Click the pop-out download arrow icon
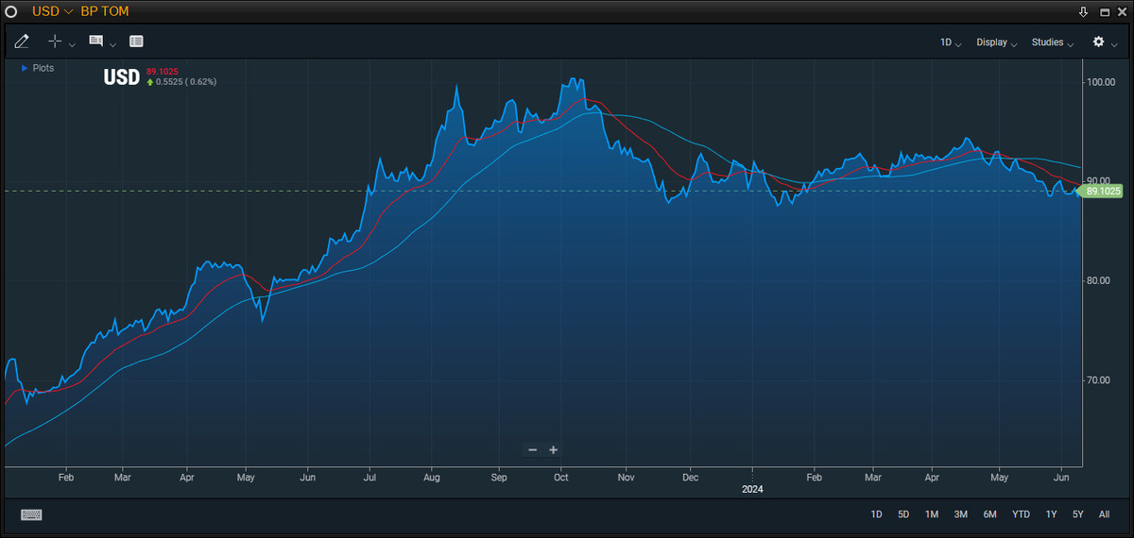This screenshot has width=1134, height=538. pyautogui.click(x=1083, y=11)
